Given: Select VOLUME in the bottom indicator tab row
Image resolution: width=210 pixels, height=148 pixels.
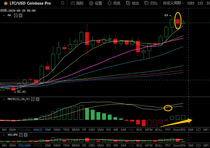Looking at the screenshot, I should (24, 145).
